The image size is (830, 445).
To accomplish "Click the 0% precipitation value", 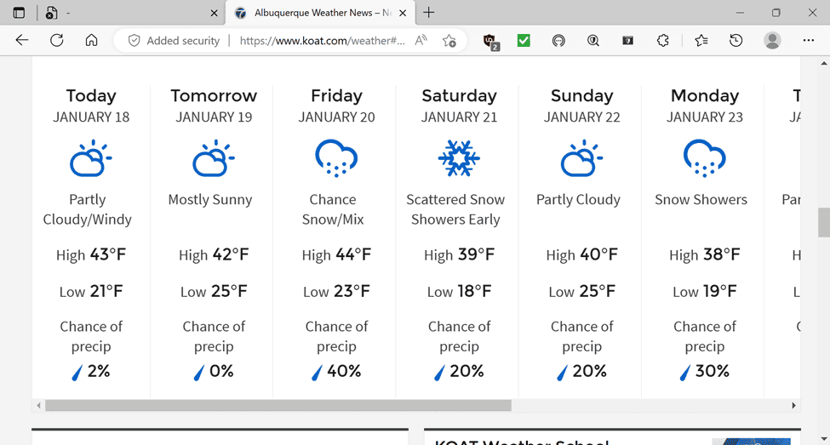I will (x=221, y=372).
